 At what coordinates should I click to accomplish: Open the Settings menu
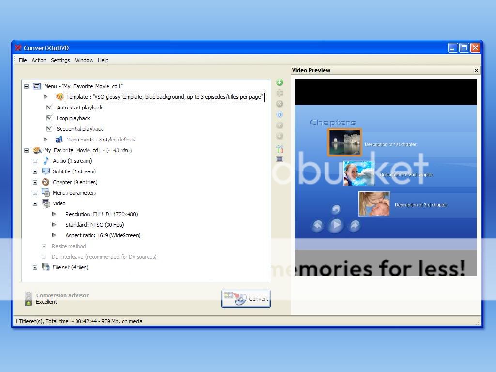click(61, 60)
